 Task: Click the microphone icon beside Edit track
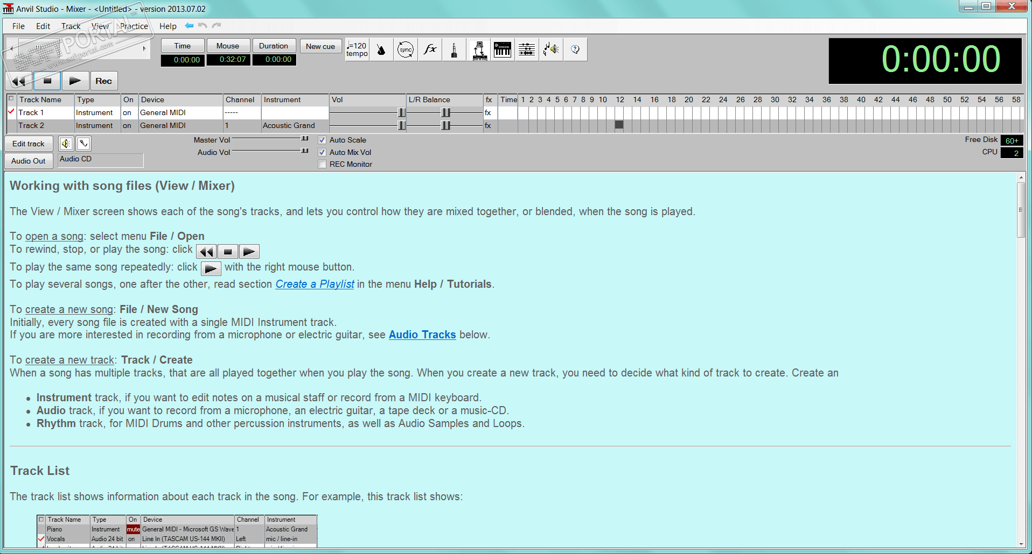(83, 144)
